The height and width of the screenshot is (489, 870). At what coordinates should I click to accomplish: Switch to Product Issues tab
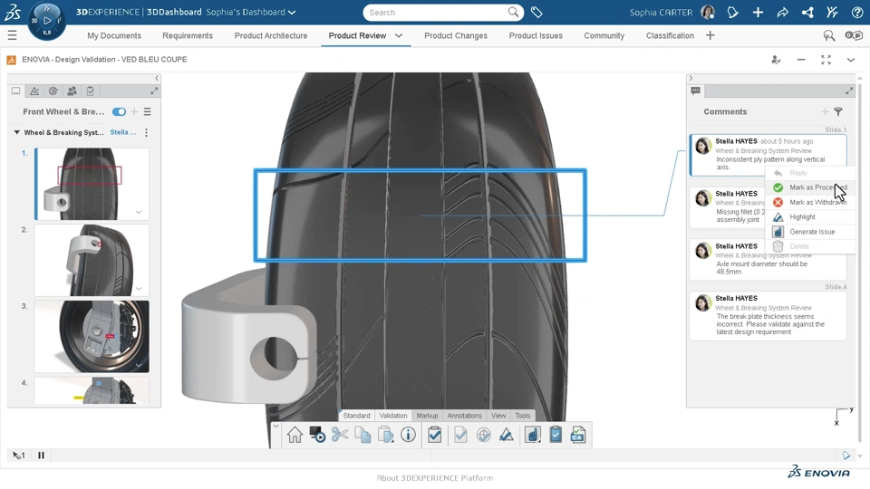[x=536, y=35]
